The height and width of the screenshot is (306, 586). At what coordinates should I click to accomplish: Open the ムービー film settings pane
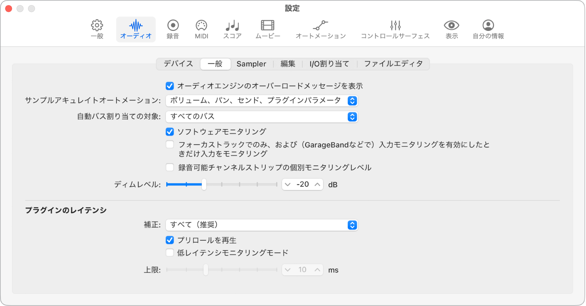(268, 30)
